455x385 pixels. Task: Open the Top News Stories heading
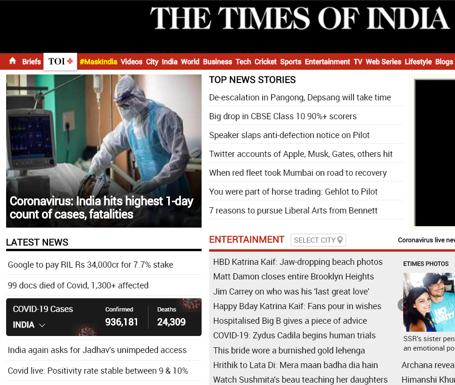[252, 80]
